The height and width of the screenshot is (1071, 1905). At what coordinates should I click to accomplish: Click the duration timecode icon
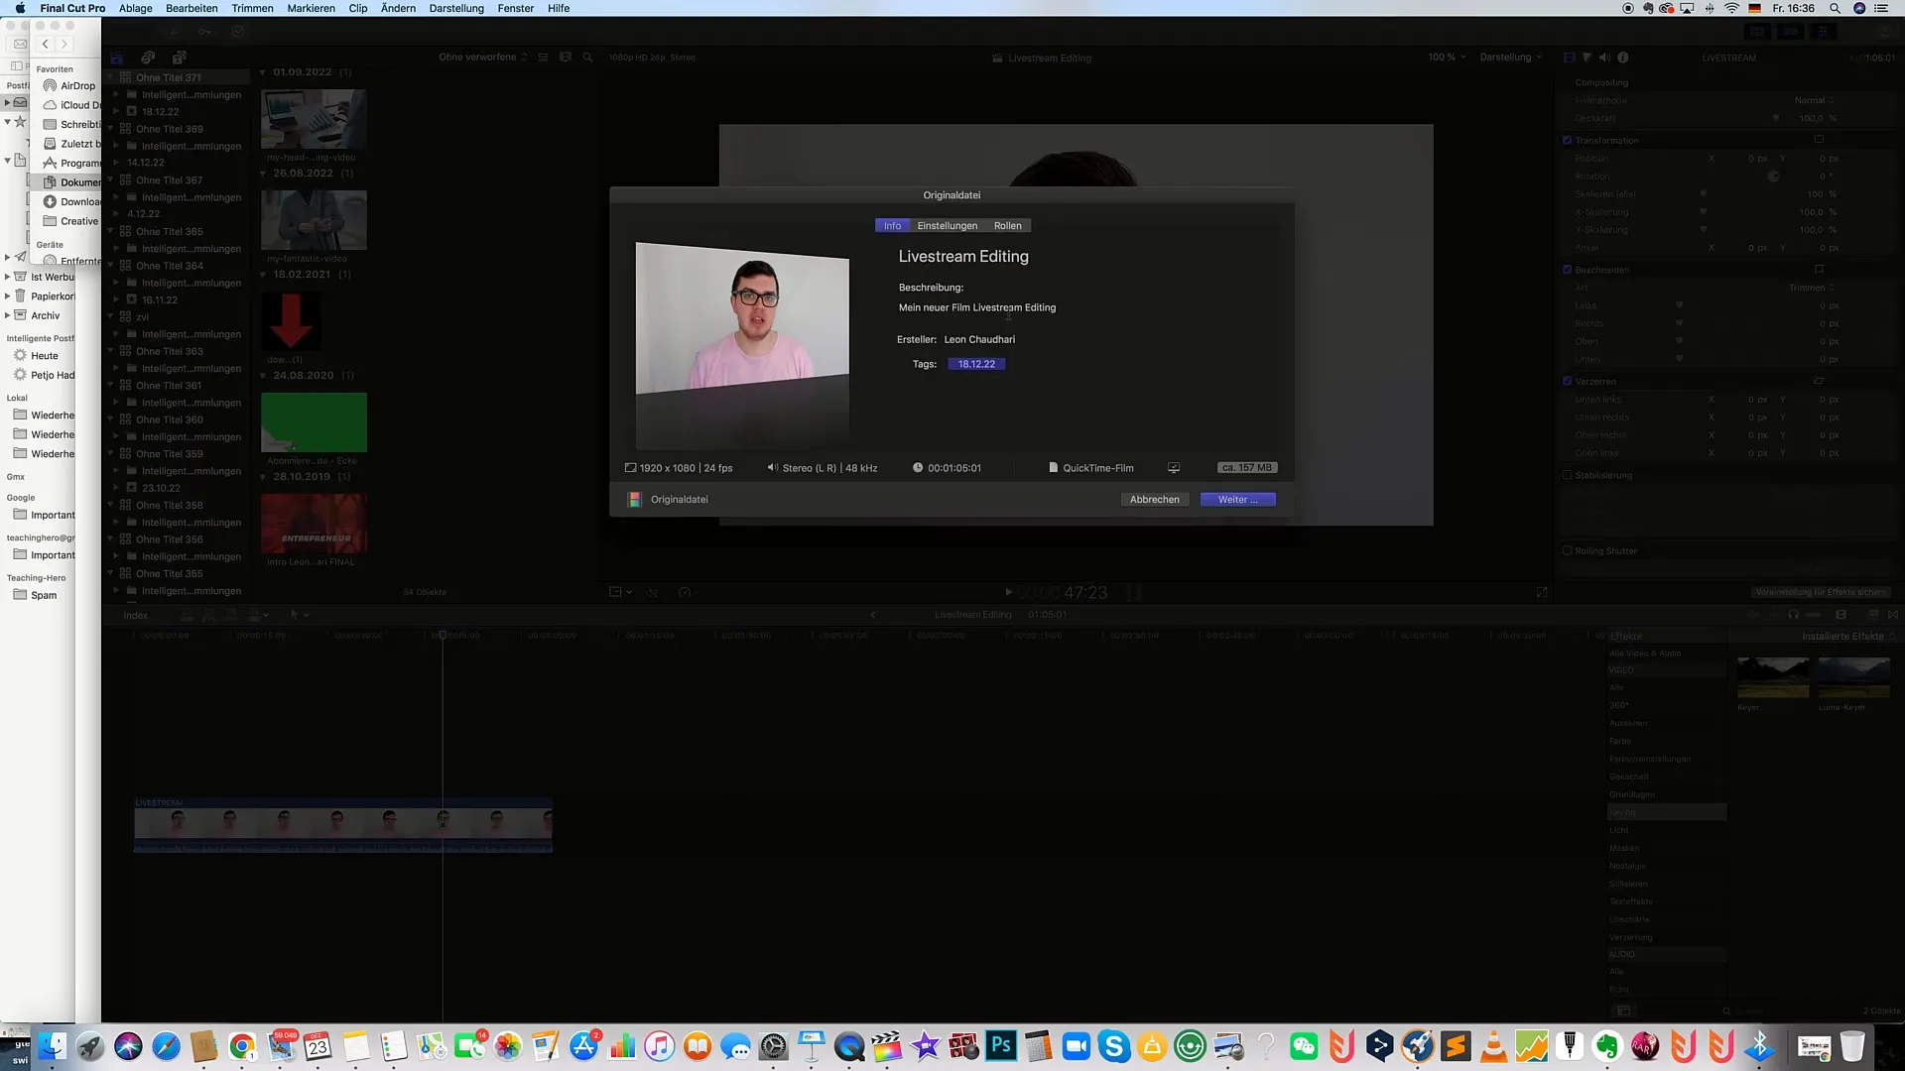point(917,467)
